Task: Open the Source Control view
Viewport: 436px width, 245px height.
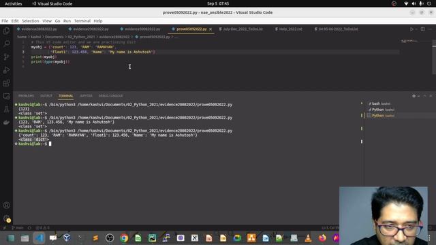Action: pyautogui.click(x=6, y=56)
